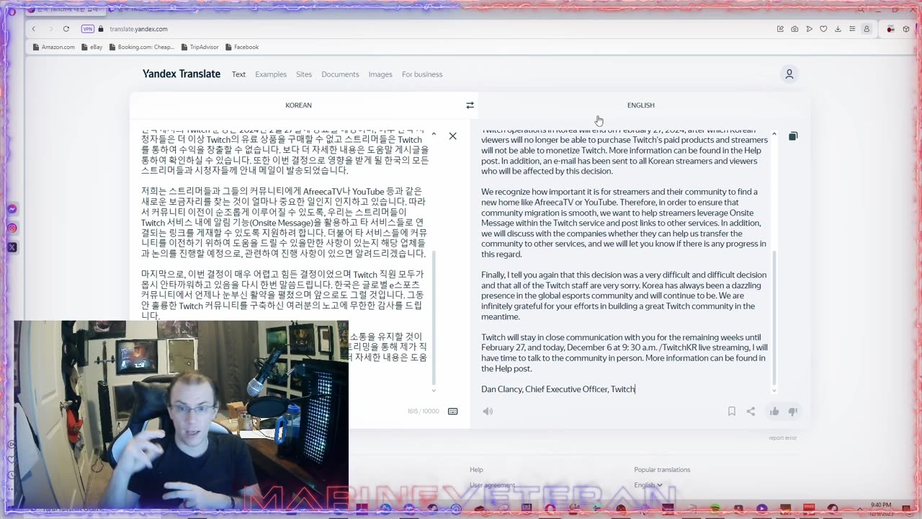Switch to the Sites tab
This screenshot has height=519, width=922.
pos(304,74)
